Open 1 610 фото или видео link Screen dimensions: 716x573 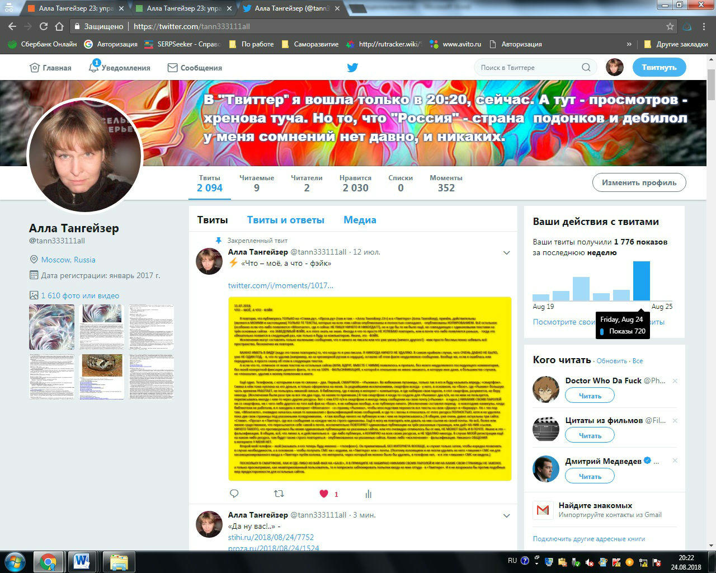(x=80, y=295)
